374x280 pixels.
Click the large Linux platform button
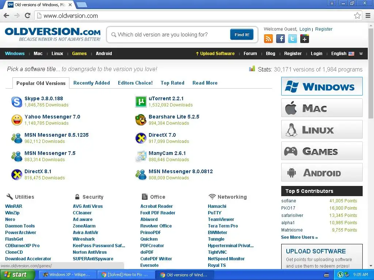322,129
